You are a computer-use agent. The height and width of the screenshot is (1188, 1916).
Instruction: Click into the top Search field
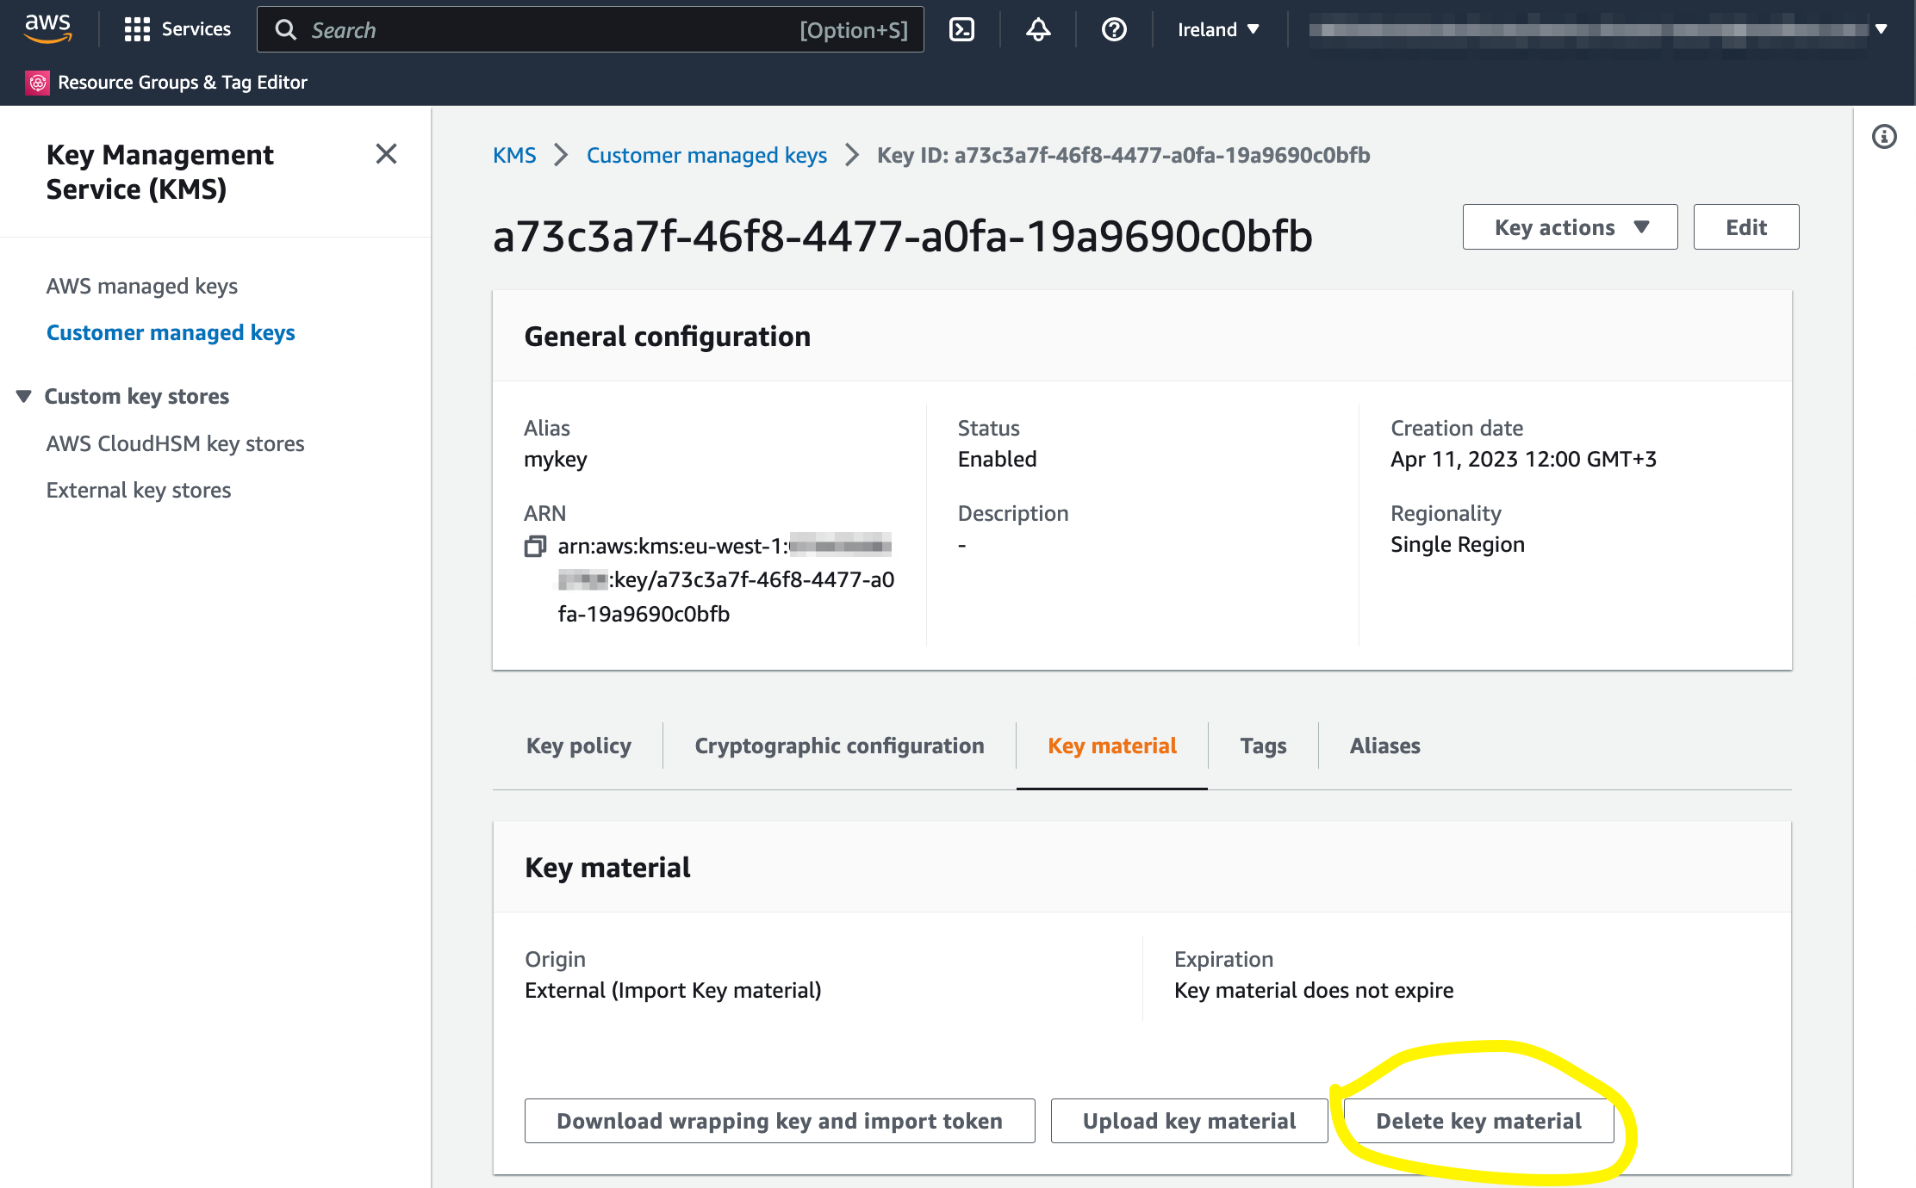point(590,30)
